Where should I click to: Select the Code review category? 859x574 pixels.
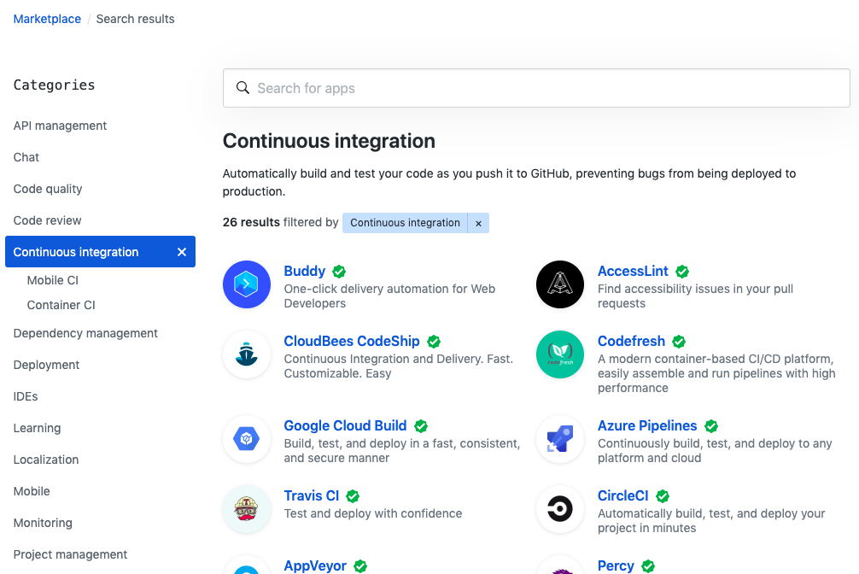click(47, 220)
